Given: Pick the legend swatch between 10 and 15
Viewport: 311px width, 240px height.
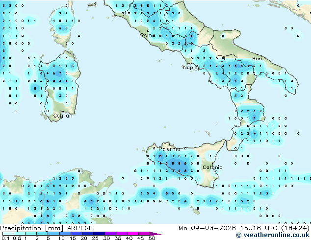Looking at the screenshot, I should point(65,234).
